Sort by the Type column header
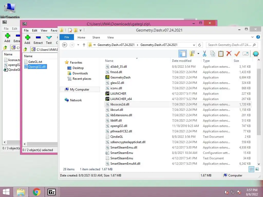Viewport: 263px width, 197px height. (206, 61)
